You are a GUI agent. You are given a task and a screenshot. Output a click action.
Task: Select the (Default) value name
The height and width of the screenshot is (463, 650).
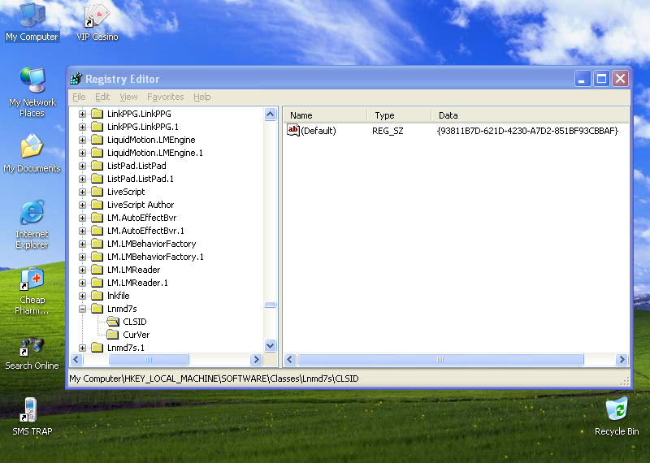[x=318, y=131]
